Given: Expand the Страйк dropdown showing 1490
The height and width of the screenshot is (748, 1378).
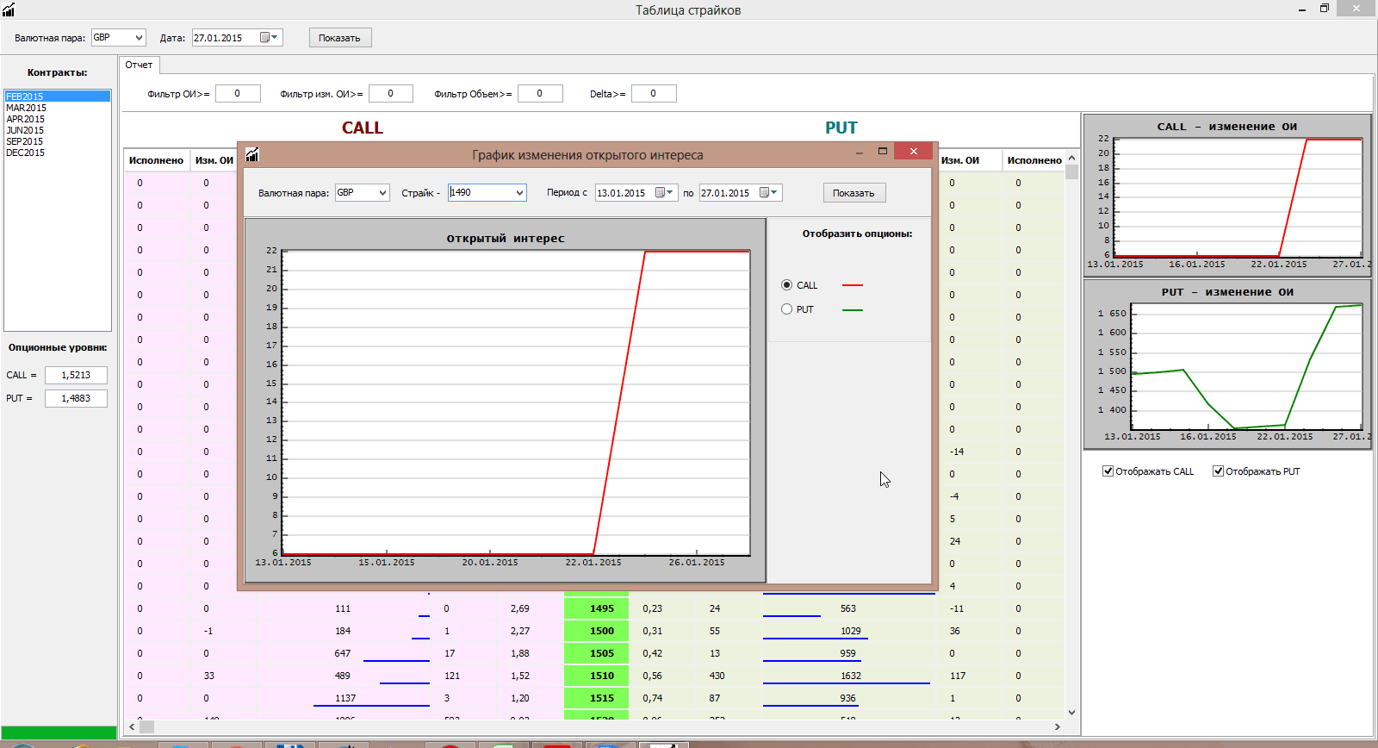Looking at the screenshot, I should 519,193.
